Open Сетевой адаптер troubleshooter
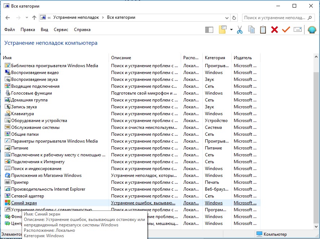This screenshot has height=239, width=320. (x=27, y=196)
